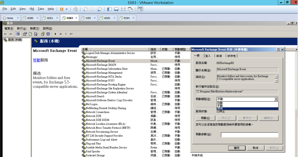Open the VM menu in VMware menubar

32,9
